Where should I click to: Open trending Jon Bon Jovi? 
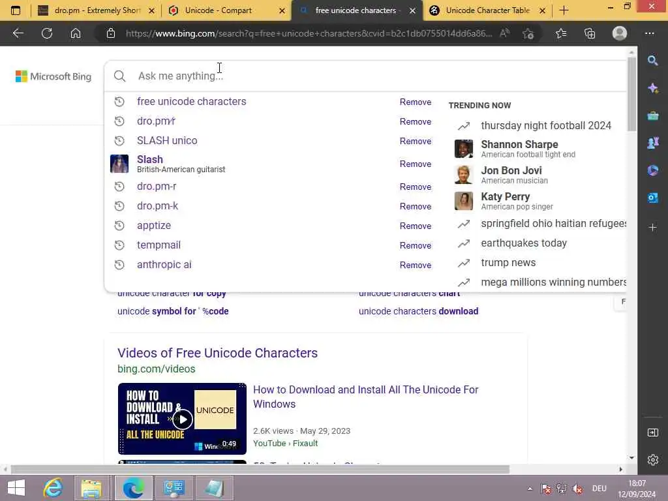click(514, 175)
